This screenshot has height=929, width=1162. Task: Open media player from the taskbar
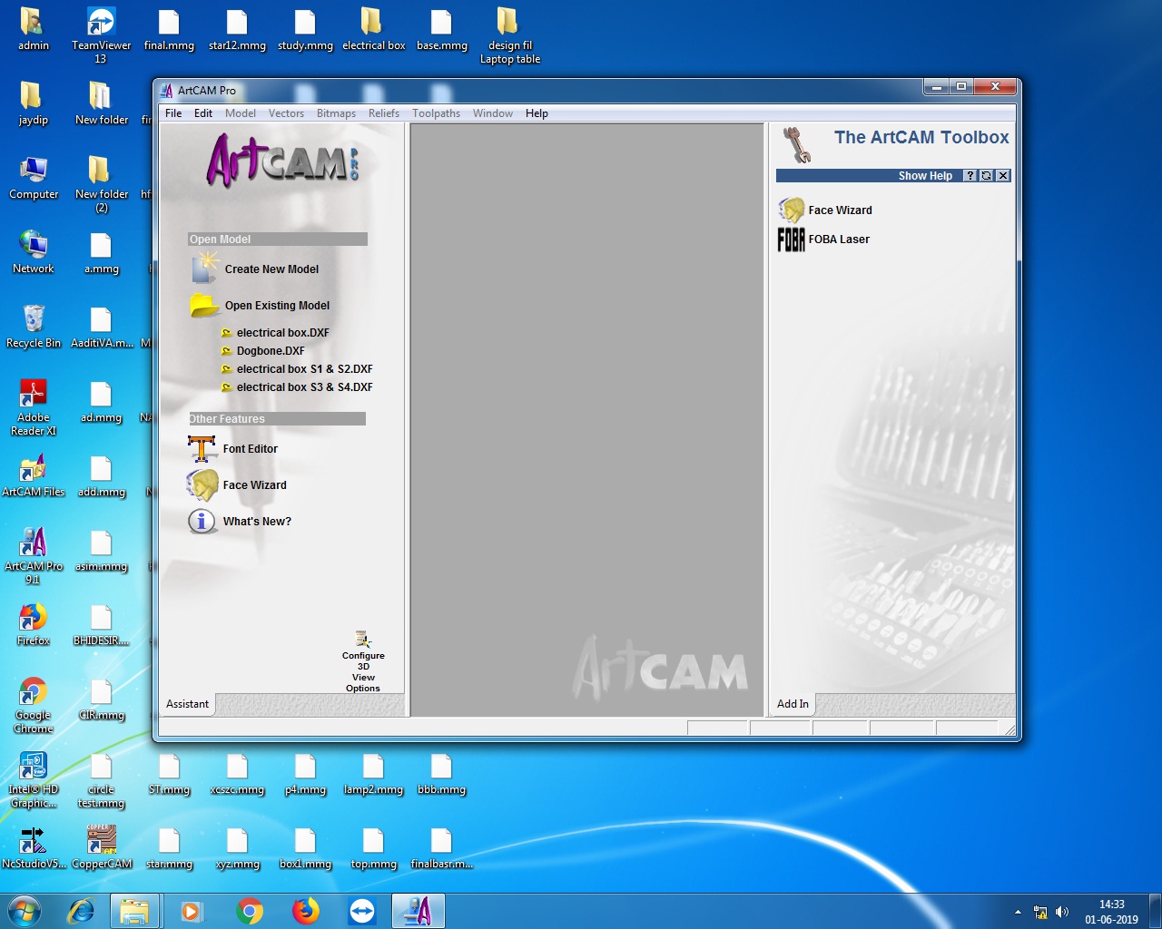(x=192, y=911)
